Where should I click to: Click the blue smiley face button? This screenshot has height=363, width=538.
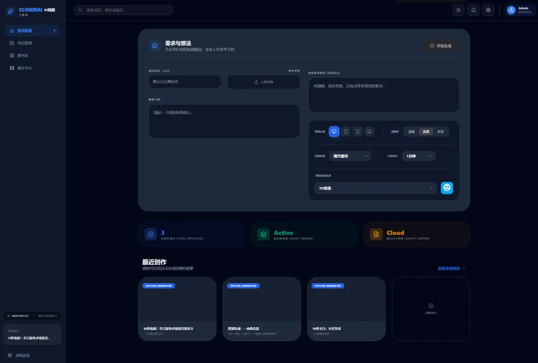coord(447,188)
